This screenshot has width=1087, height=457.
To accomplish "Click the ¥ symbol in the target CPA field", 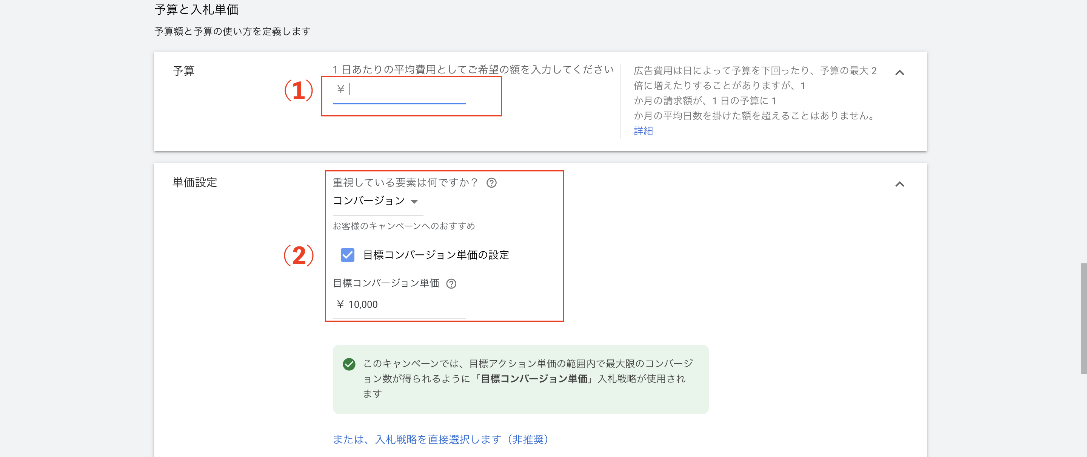I will pyautogui.click(x=340, y=304).
